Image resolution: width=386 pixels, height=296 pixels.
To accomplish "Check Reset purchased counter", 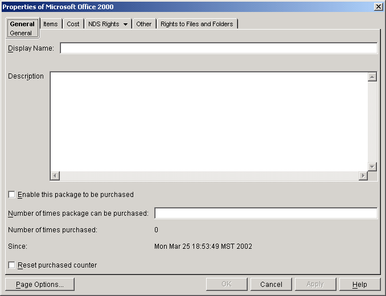I will [11, 265].
